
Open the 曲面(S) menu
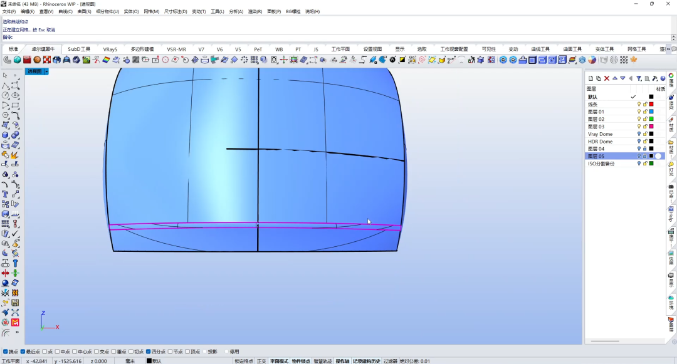coord(84,12)
